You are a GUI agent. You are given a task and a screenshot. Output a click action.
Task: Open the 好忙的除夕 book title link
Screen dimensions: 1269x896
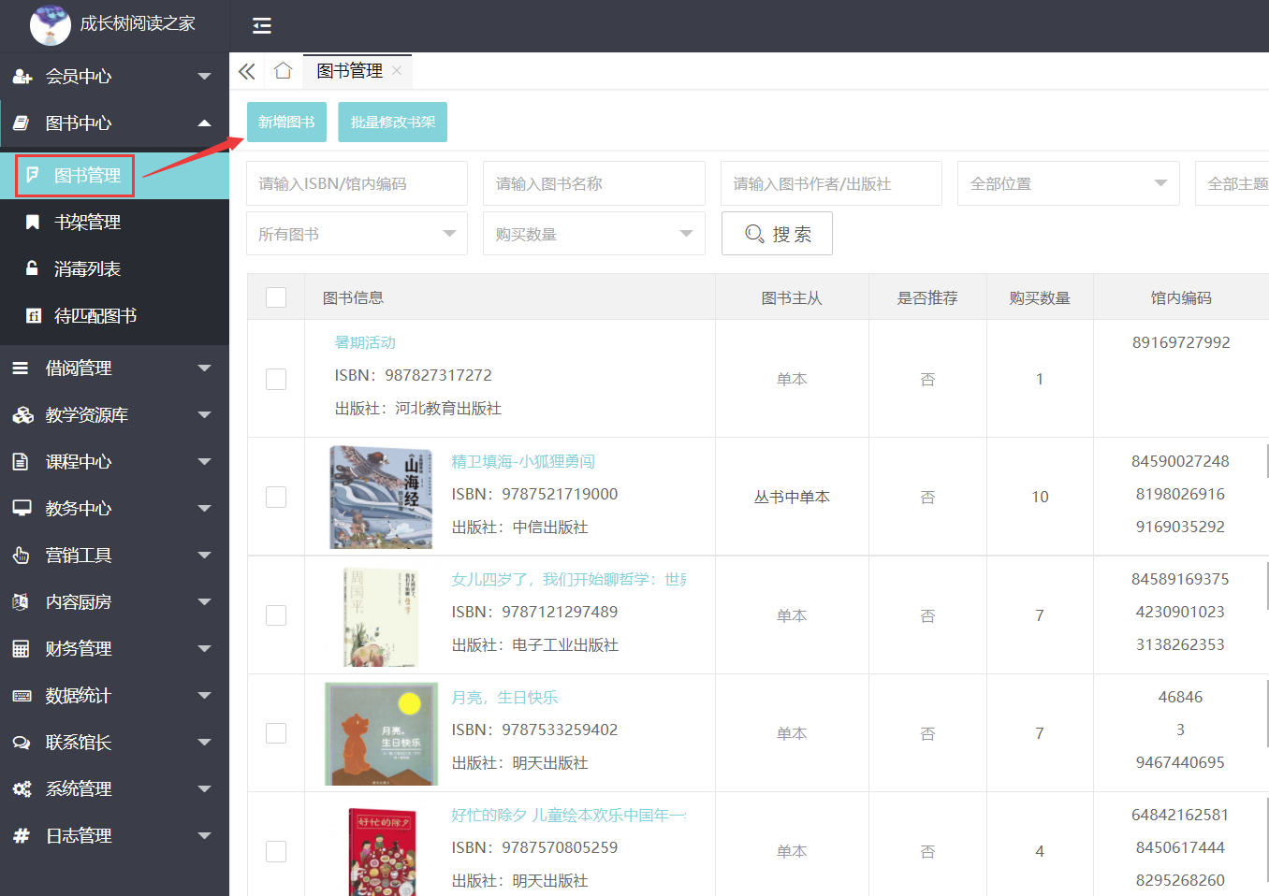(568, 815)
